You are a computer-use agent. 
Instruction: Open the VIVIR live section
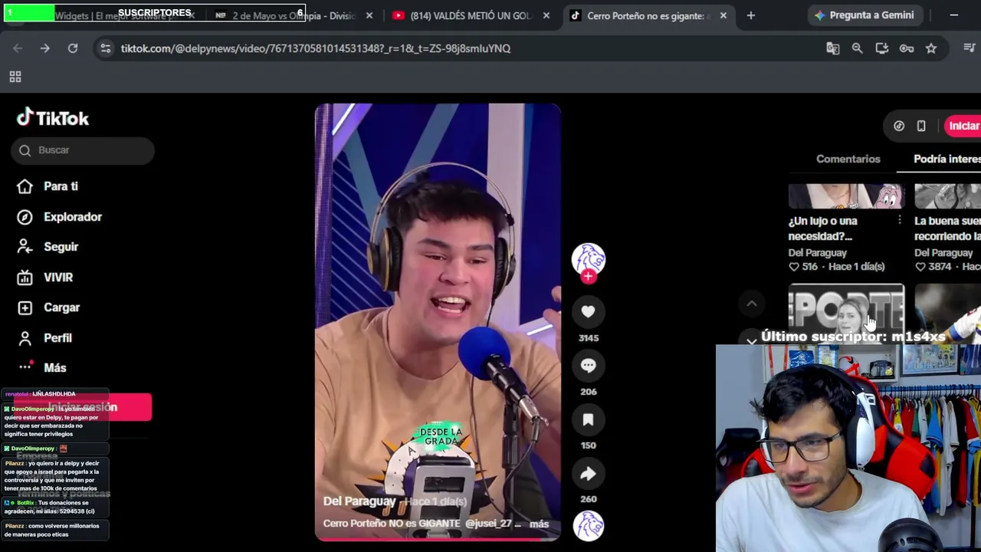click(x=45, y=278)
